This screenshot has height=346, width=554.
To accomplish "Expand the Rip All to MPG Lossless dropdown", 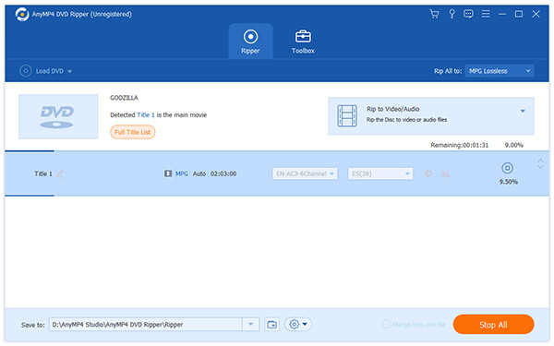I will click(x=500, y=71).
